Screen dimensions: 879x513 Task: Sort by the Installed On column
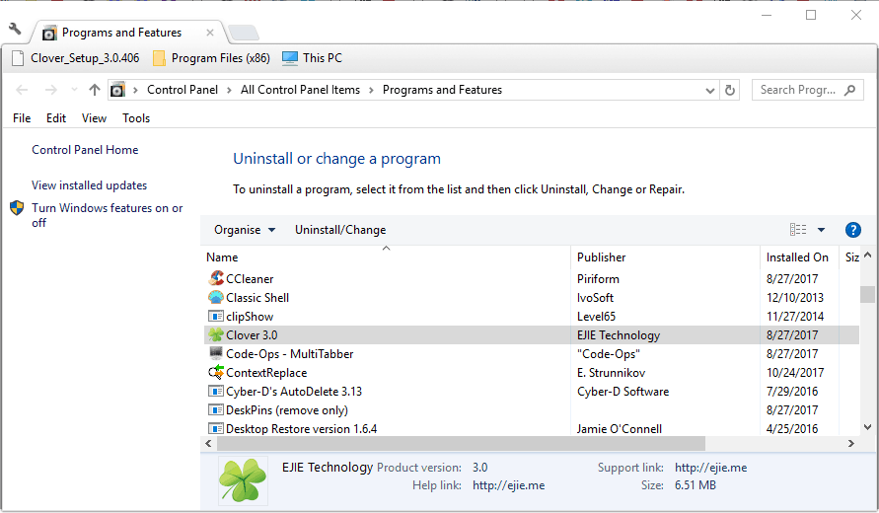(799, 257)
